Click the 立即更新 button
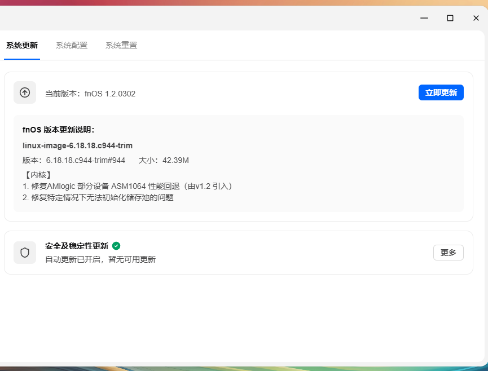 coord(441,92)
